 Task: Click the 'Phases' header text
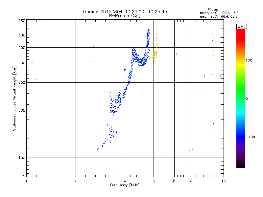(x=213, y=10)
